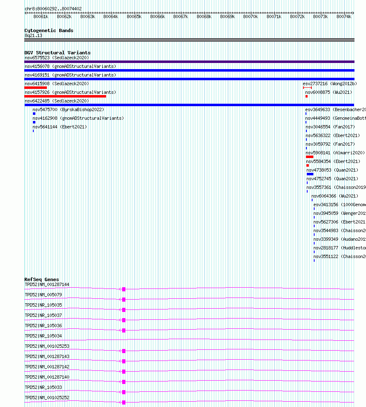366x407 pixels.
Task: Open variant nsv6422485 (Sedlazeck2020)
Action: (x=57, y=101)
